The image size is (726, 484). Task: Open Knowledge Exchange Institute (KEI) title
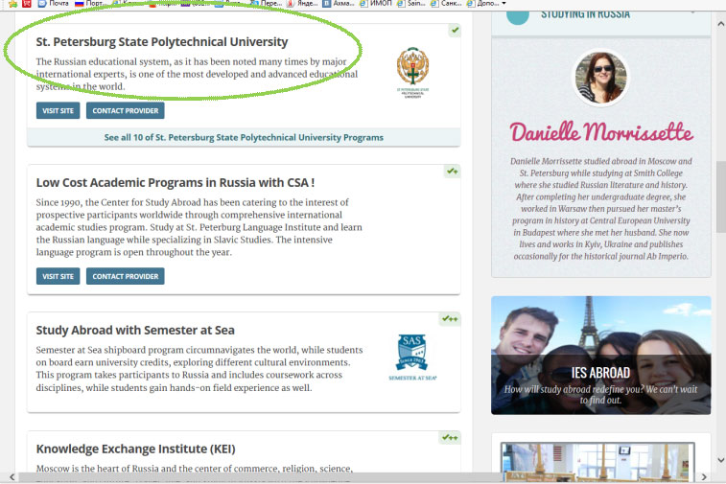(x=135, y=449)
